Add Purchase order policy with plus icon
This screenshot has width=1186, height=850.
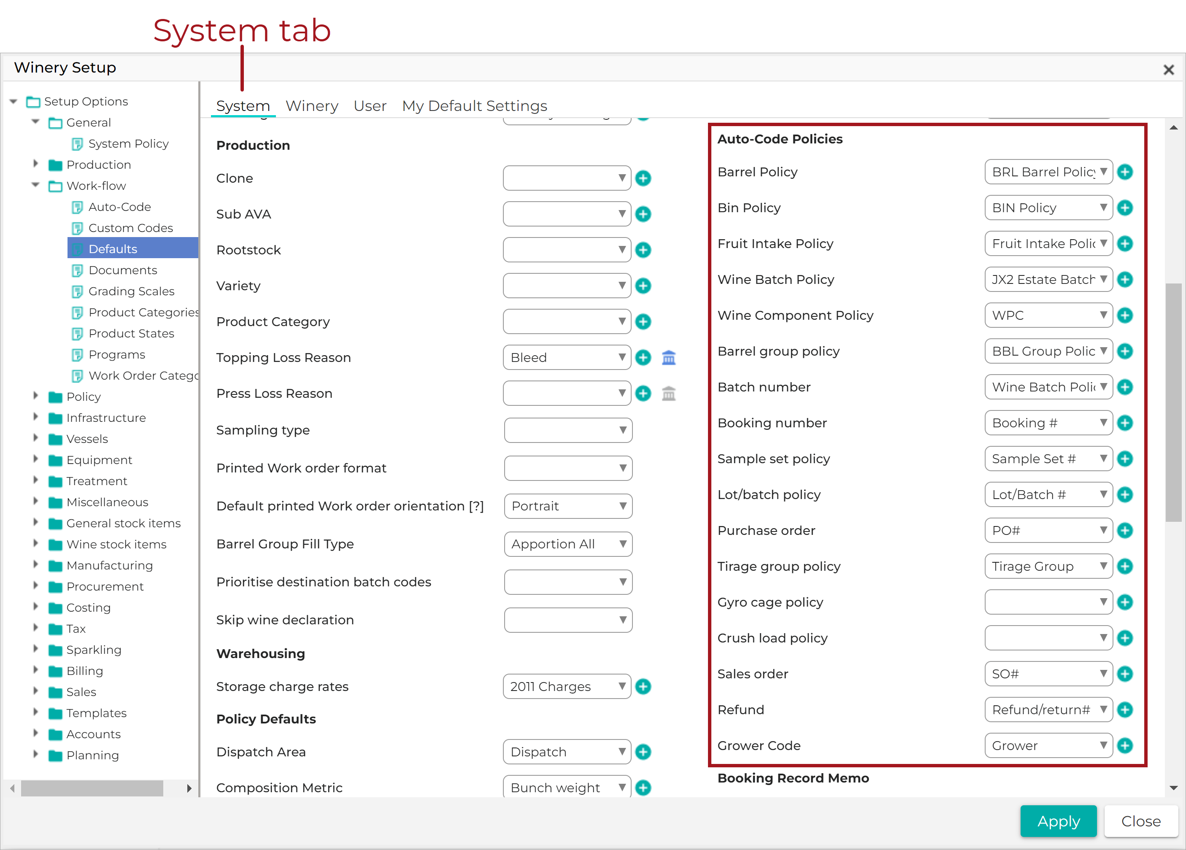1124,531
